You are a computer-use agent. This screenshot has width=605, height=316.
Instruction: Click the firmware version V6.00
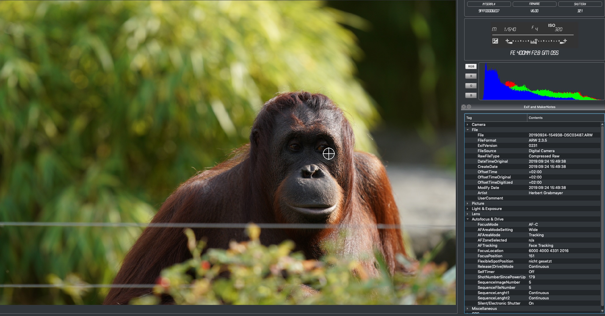point(534,11)
